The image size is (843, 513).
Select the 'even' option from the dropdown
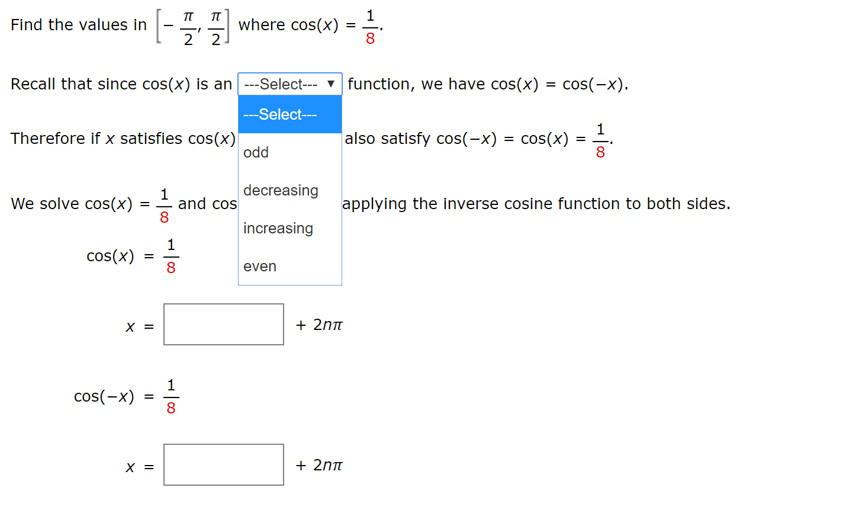pyautogui.click(x=259, y=266)
